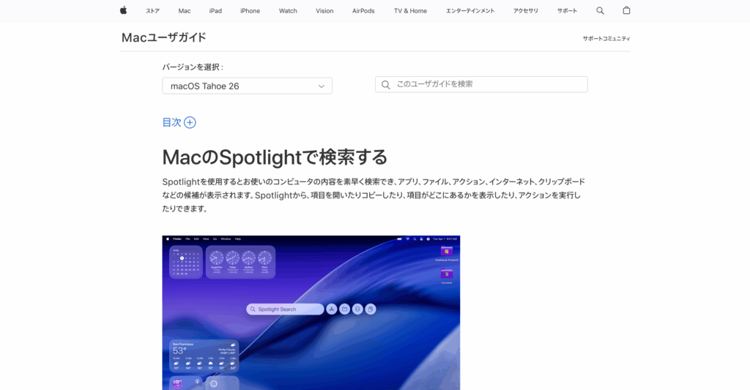Open the Vision menu item
The width and height of the screenshot is (750, 390).
[324, 11]
